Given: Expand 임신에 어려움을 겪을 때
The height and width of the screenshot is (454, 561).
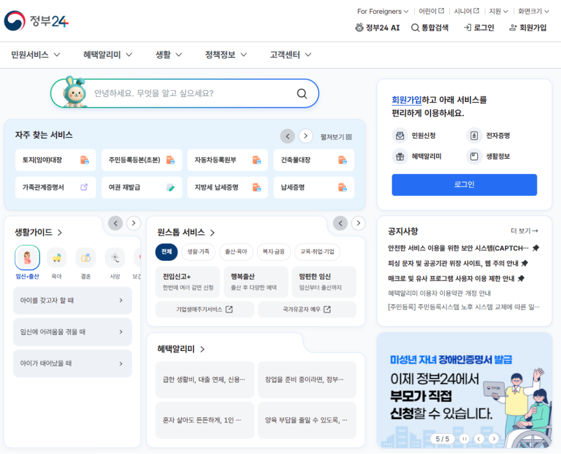Looking at the screenshot, I should tap(73, 332).
